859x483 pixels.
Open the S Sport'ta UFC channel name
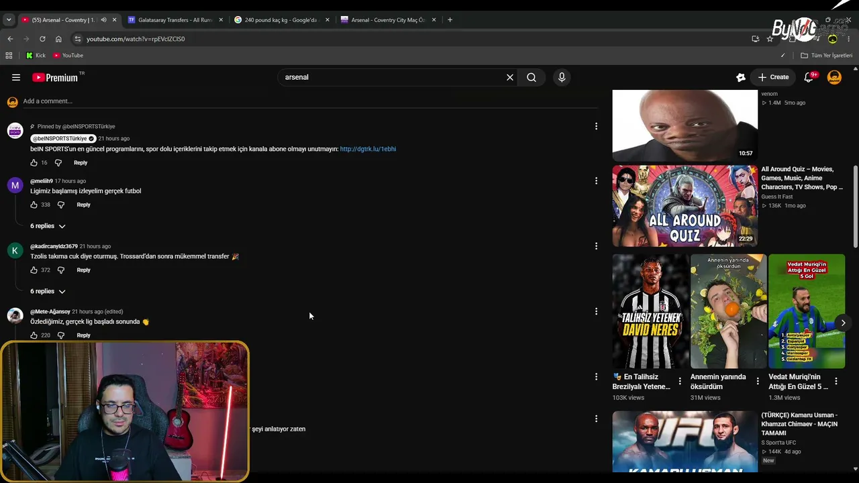coord(778,443)
